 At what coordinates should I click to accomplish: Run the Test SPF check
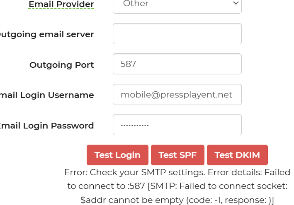177,155
